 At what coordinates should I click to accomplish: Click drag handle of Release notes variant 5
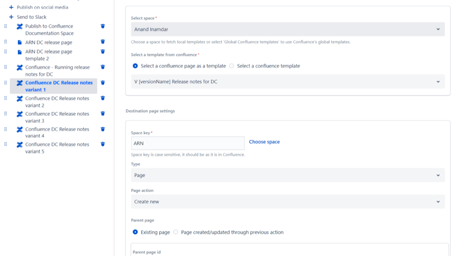tap(6, 145)
